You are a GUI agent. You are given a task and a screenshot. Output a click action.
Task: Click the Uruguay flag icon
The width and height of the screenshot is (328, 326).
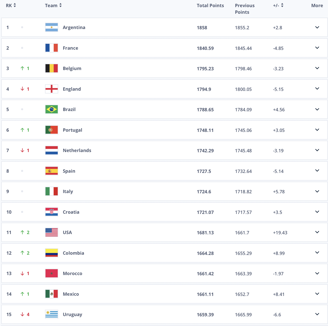click(52, 314)
